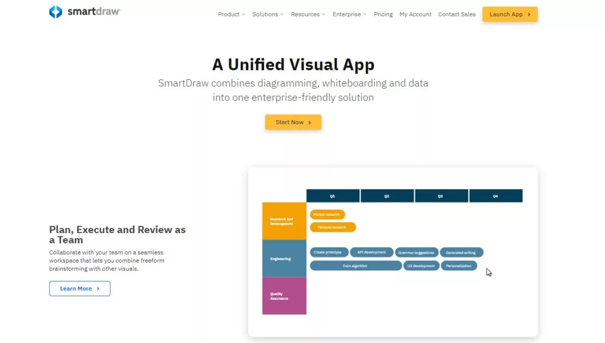This screenshot has width=605, height=343.
Task: Click the SmartDraw logo icon
Action: click(x=56, y=12)
